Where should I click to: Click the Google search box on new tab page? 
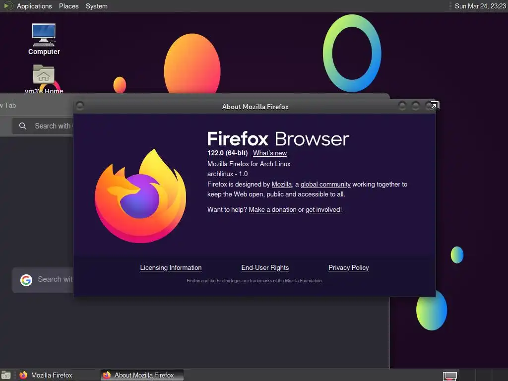[x=43, y=280]
